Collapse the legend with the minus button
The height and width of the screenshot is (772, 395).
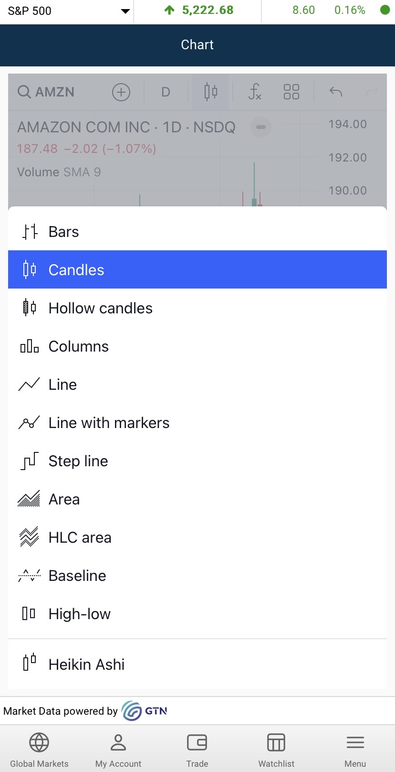[261, 127]
